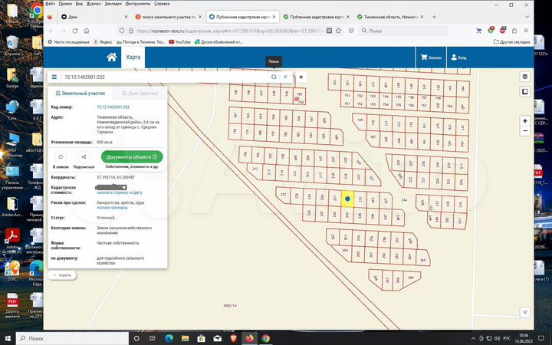This screenshot has height=345, width=552.
Task: Zoom in the map with plus
Action: pos(525,121)
